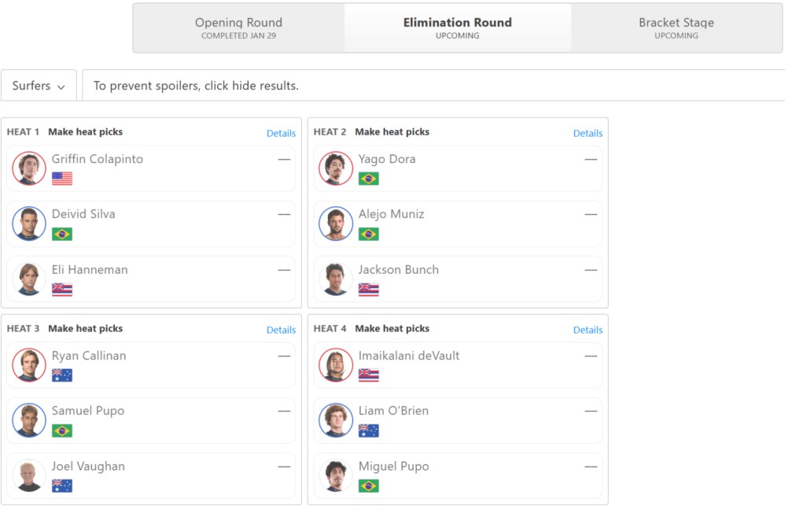Image resolution: width=785 pixels, height=506 pixels.
Task: Switch to the Opening Round tab
Action: pos(239,28)
